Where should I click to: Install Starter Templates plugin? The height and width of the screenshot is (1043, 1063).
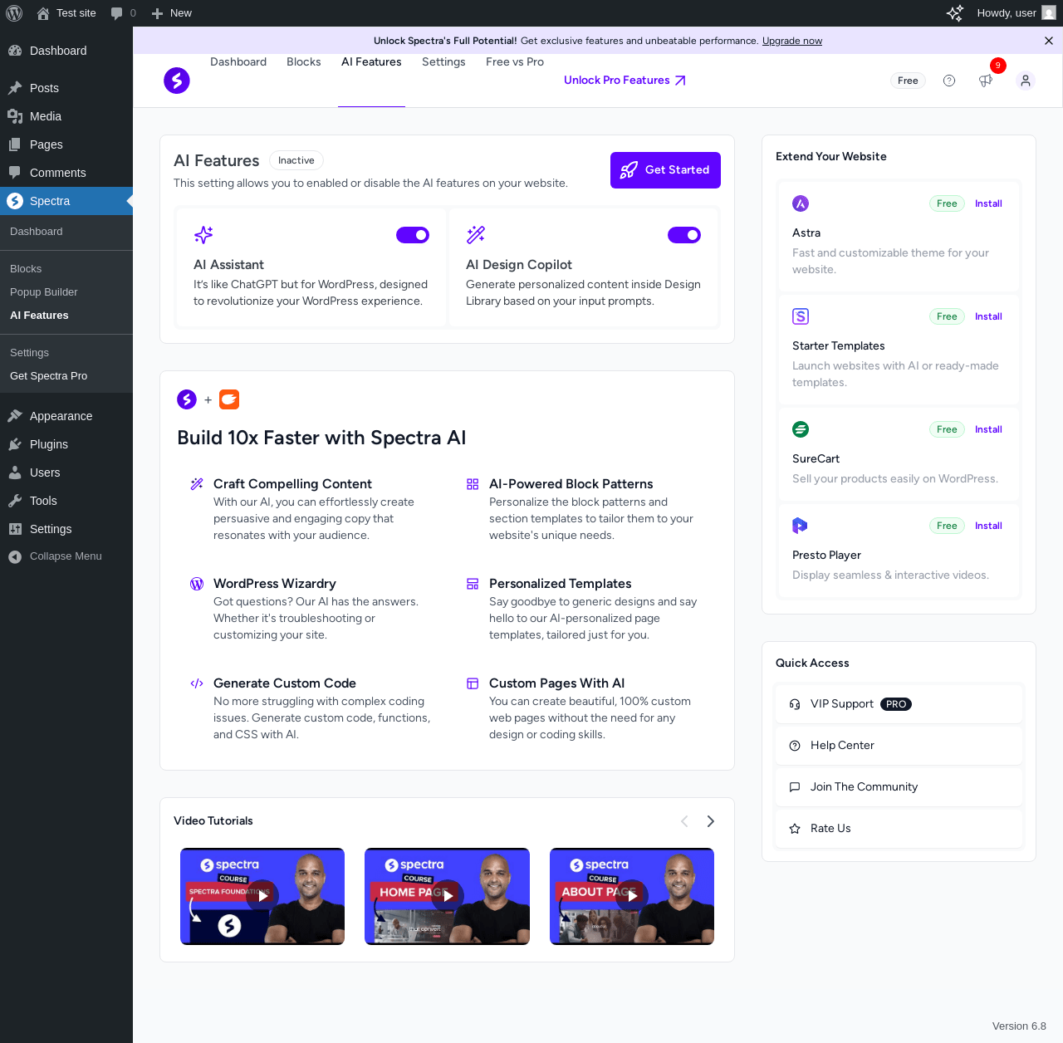pyautogui.click(x=988, y=316)
